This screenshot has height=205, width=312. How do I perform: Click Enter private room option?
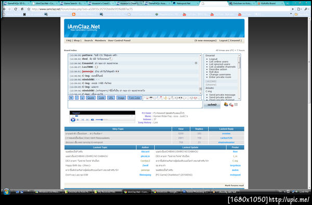coord(220,77)
